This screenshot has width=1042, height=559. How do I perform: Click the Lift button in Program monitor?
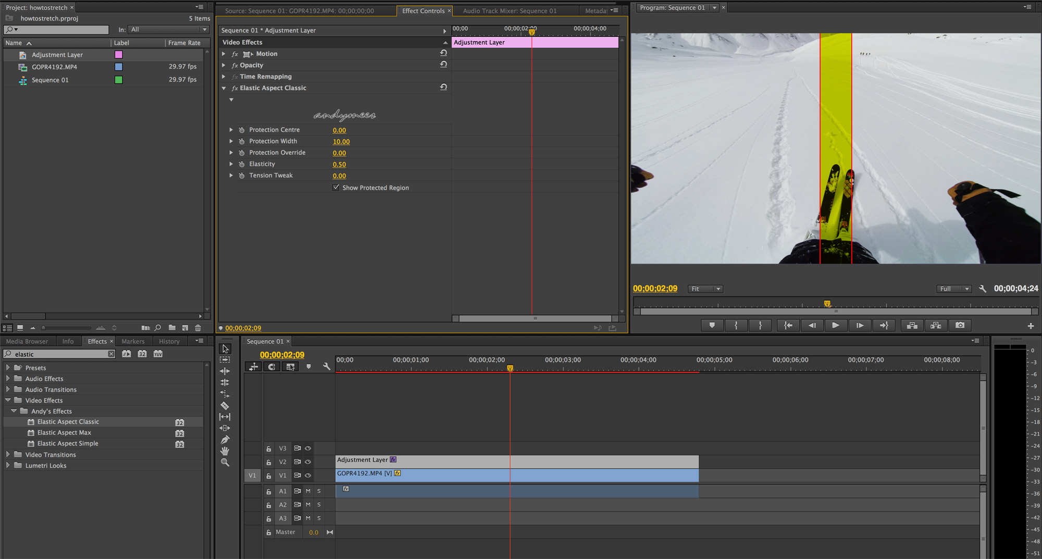(912, 325)
